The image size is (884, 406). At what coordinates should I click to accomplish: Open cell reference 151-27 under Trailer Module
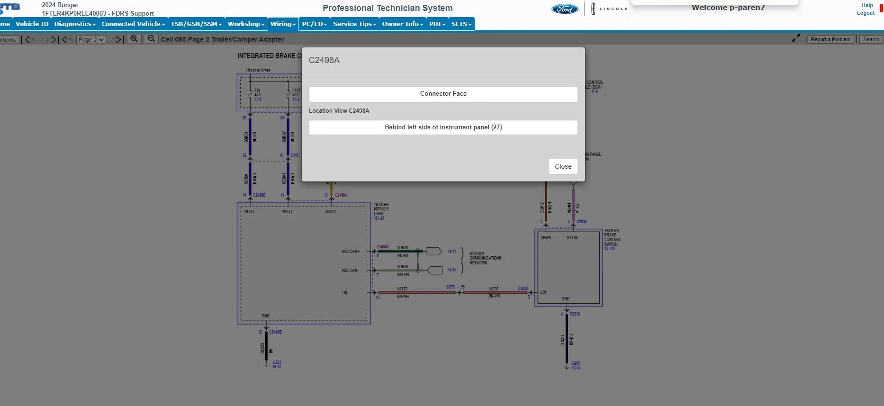click(379, 218)
